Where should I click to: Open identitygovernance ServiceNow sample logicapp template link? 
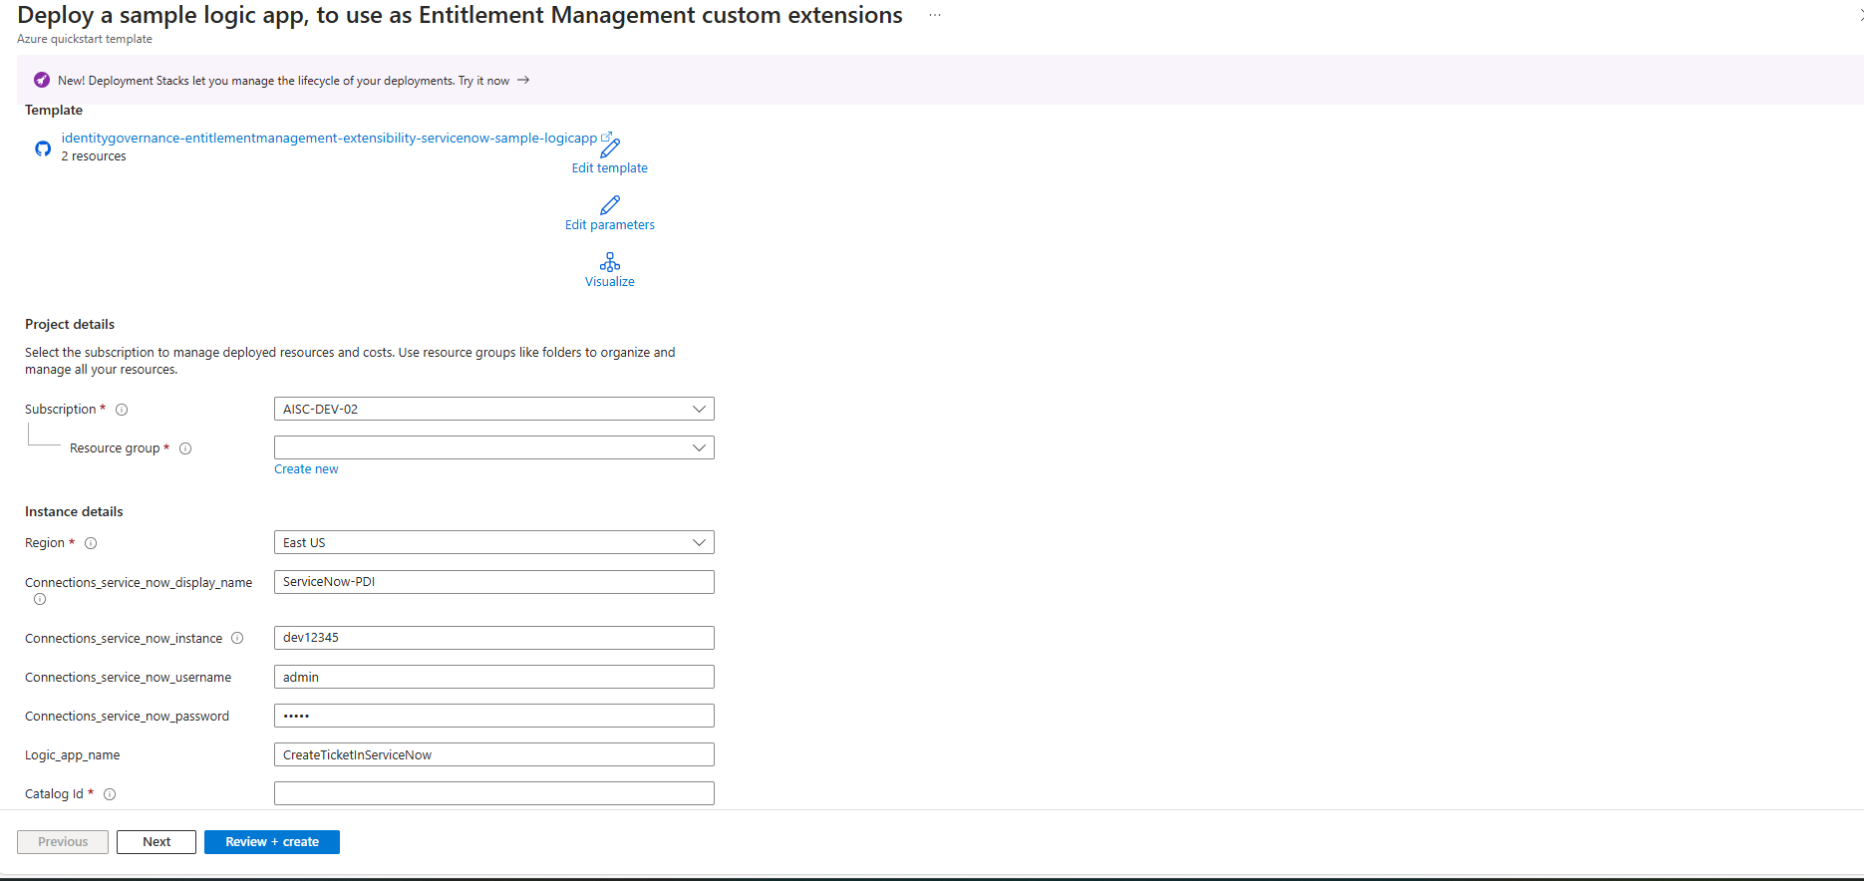point(330,138)
